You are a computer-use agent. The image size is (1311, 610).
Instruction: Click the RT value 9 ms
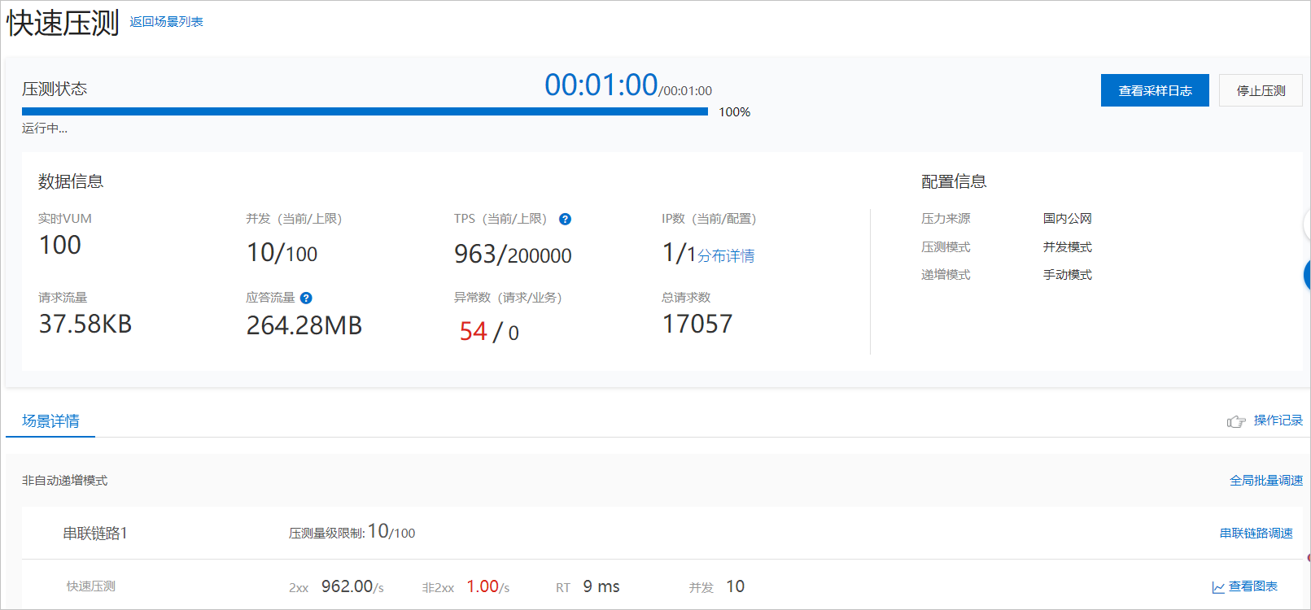[601, 586]
